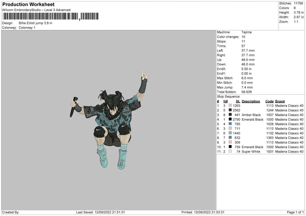This screenshot has height=216, width=306.
Task: Click the Machine value "Tajima"
Action: tap(246, 32)
